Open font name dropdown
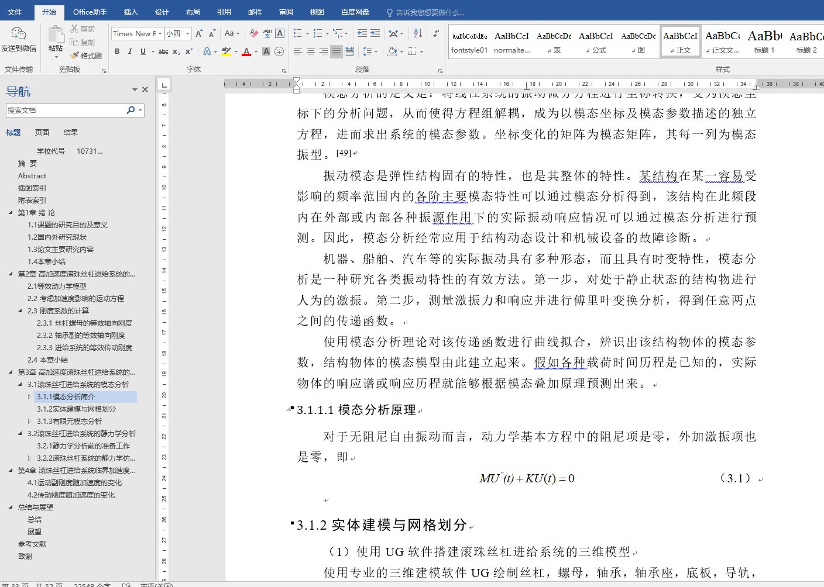The image size is (824, 587). pyautogui.click(x=160, y=34)
